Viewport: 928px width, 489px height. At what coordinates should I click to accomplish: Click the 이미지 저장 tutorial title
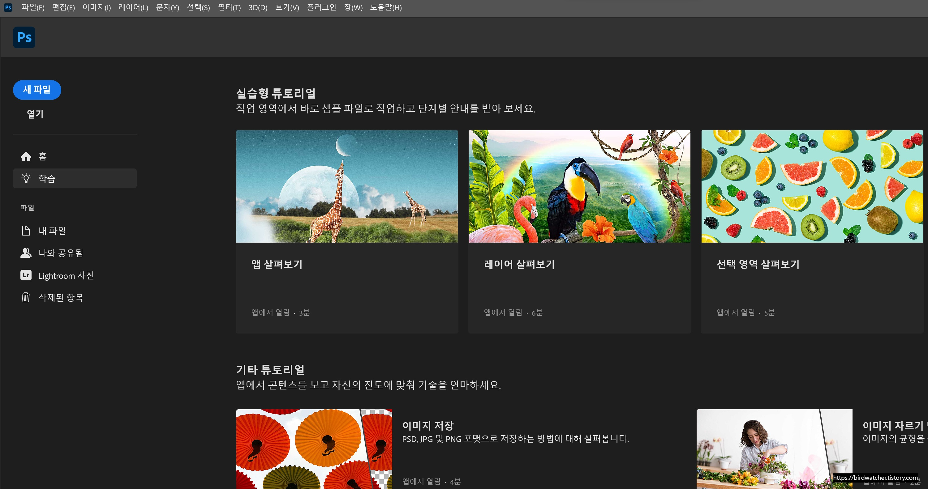(428, 426)
